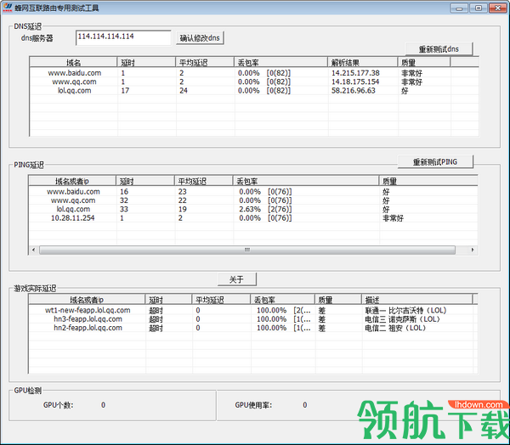Select www.qq.com row in PING table
The width and height of the screenshot is (510, 445).
253,200
